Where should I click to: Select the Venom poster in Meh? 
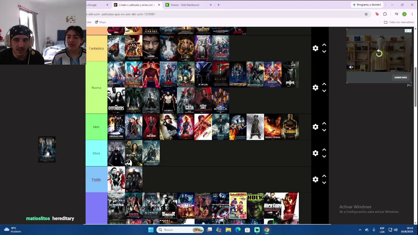tap(220, 127)
